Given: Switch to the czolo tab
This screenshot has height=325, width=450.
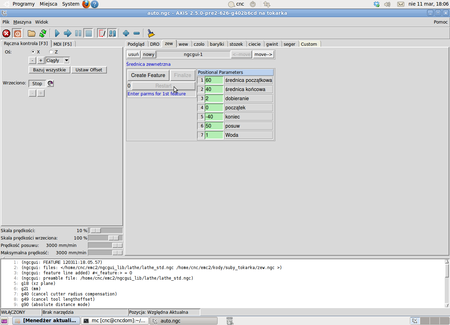Looking at the screenshot, I should (199, 44).
